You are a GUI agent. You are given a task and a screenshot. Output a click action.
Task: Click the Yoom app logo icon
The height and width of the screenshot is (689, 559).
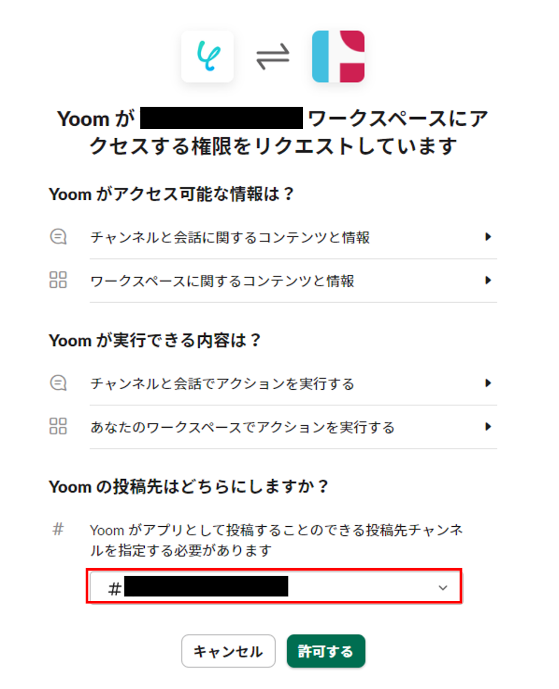208,56
